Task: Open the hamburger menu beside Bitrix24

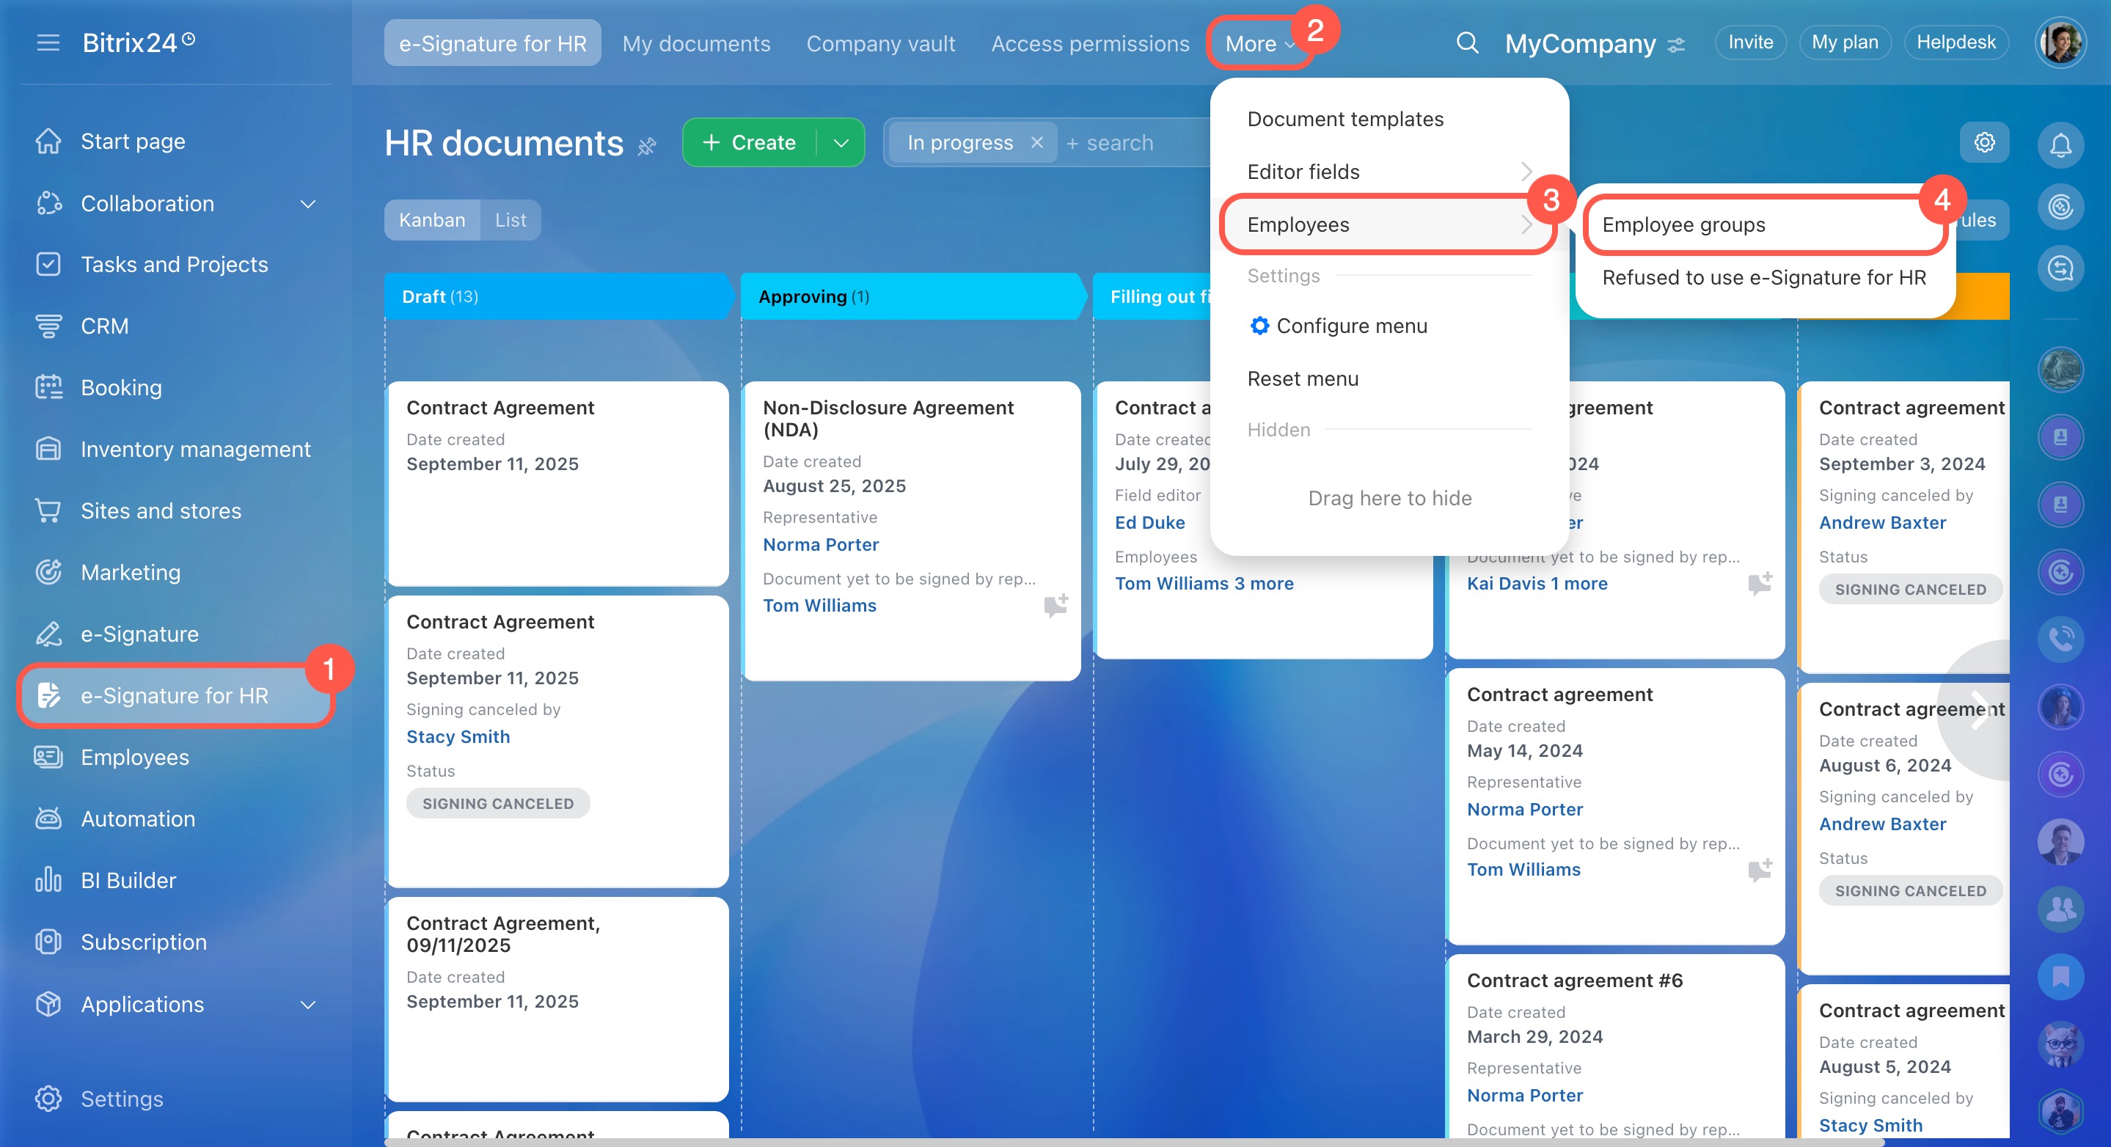Action: tap(48, 43)
